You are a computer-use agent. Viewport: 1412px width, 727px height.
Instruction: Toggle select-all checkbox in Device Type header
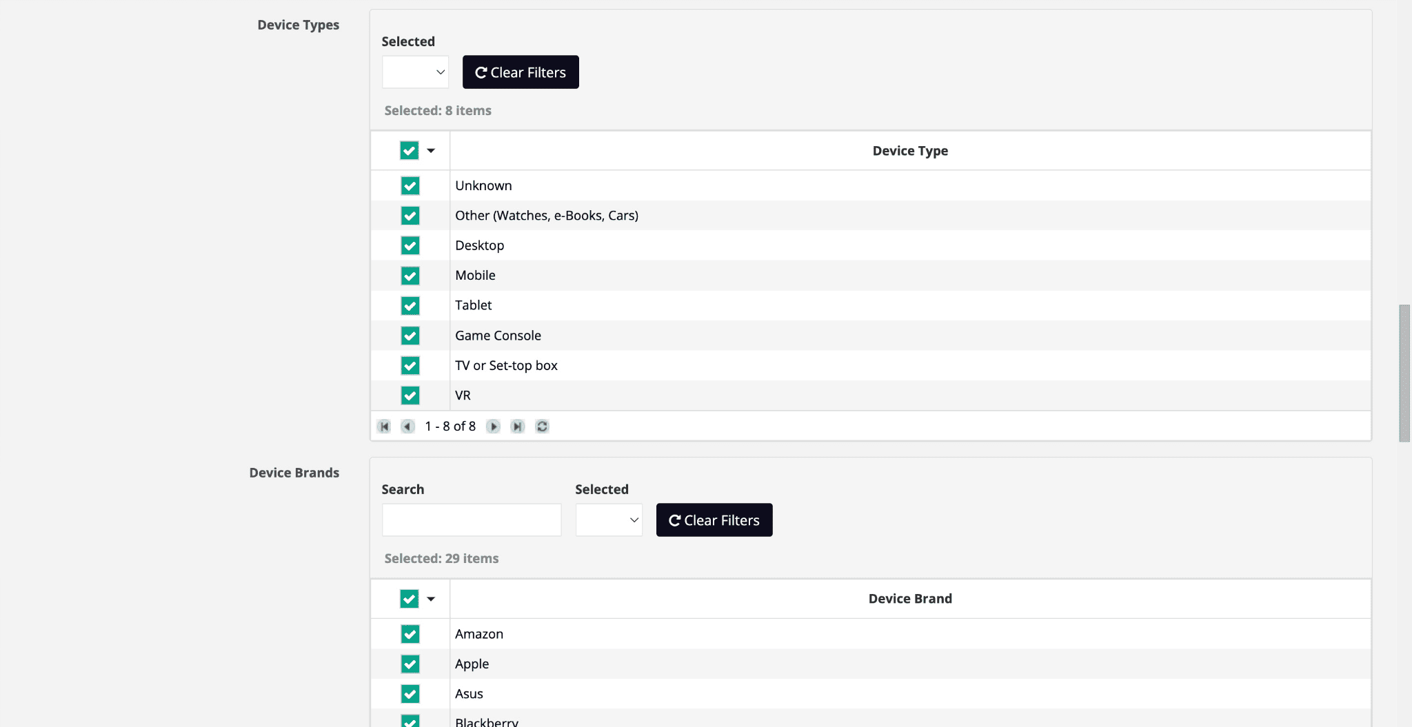[410, 151]
